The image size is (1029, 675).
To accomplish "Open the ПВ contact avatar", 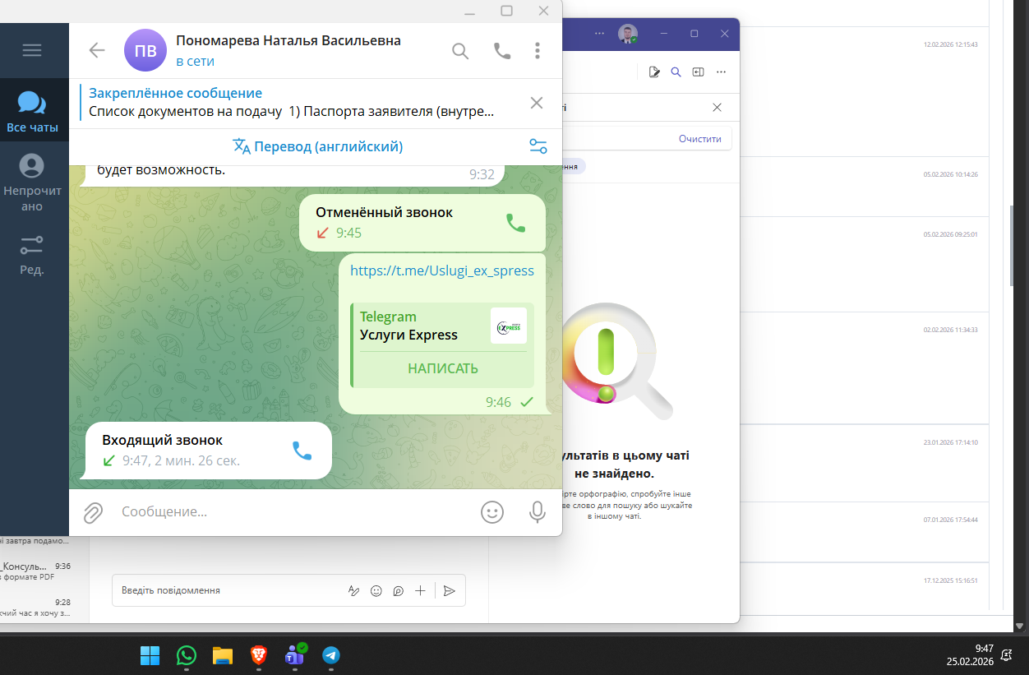I will (145, 50).
